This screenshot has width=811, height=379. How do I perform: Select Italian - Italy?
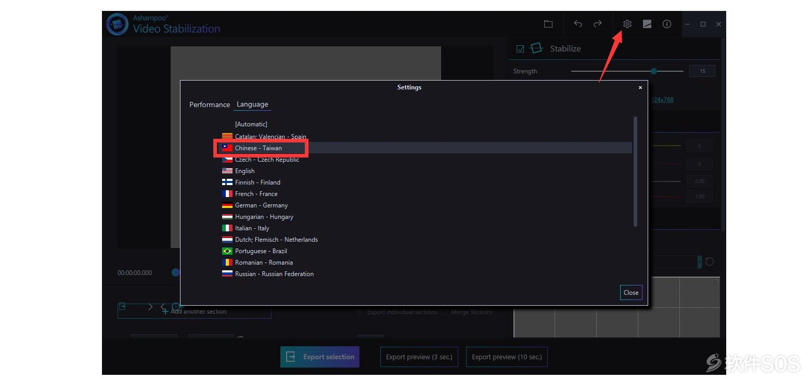point(252,228)
